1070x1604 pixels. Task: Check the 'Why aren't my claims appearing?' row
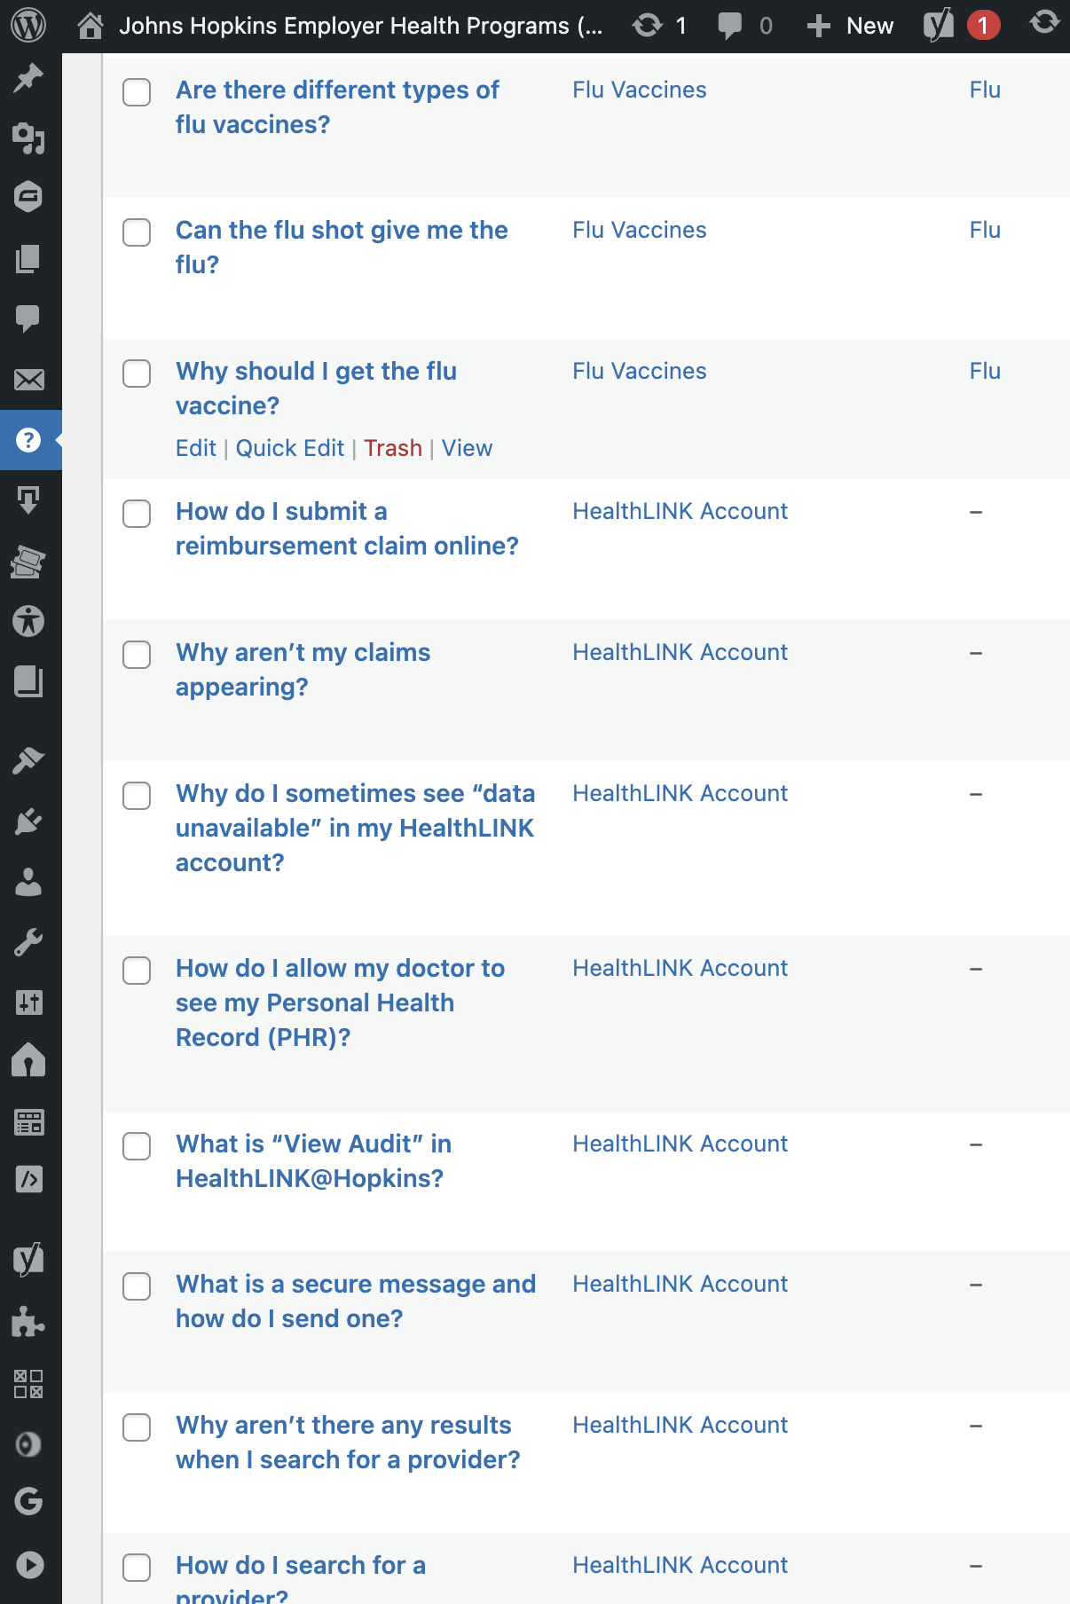point(137,655)
